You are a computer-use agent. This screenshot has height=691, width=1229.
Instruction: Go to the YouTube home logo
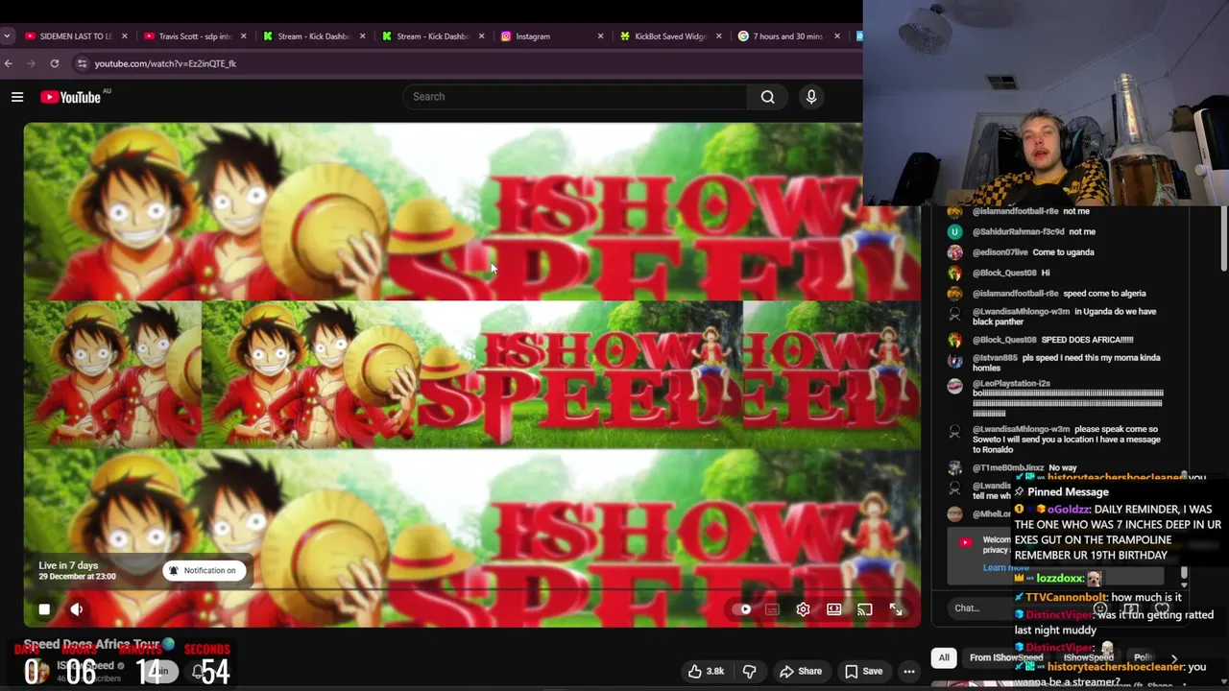click(x=71, y=97)
